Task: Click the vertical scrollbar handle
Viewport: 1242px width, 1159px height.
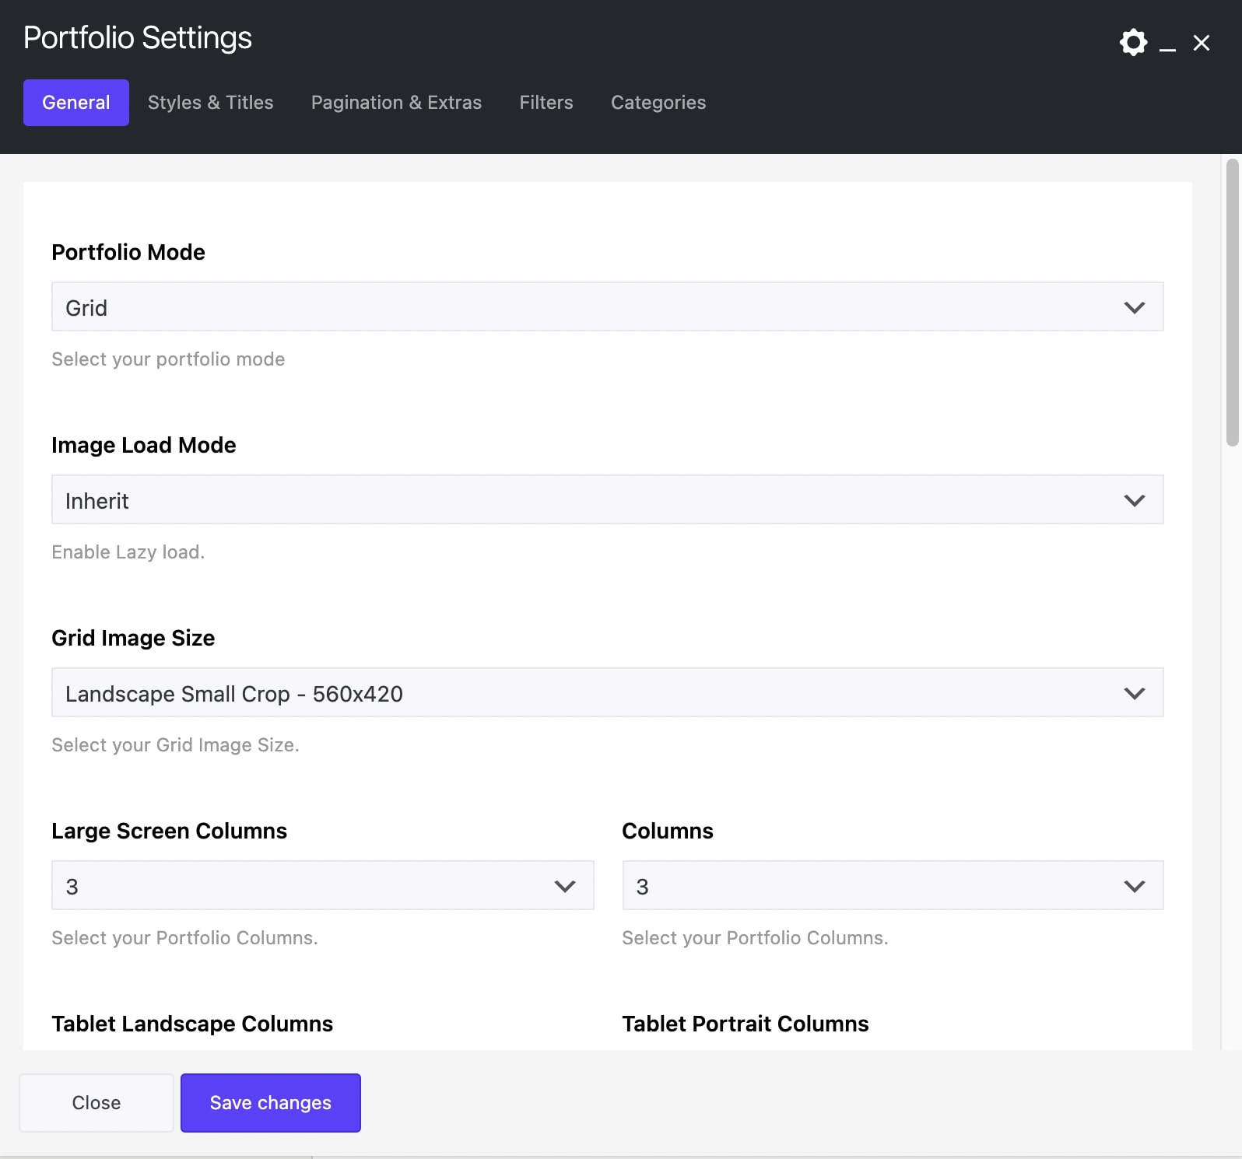Action: [1232, 303]
